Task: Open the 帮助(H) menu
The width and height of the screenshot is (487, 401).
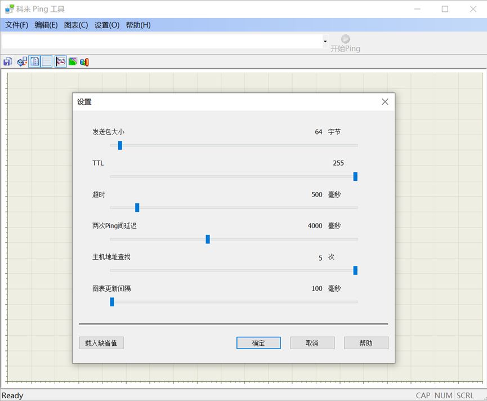Action: [x=138, y=25]
